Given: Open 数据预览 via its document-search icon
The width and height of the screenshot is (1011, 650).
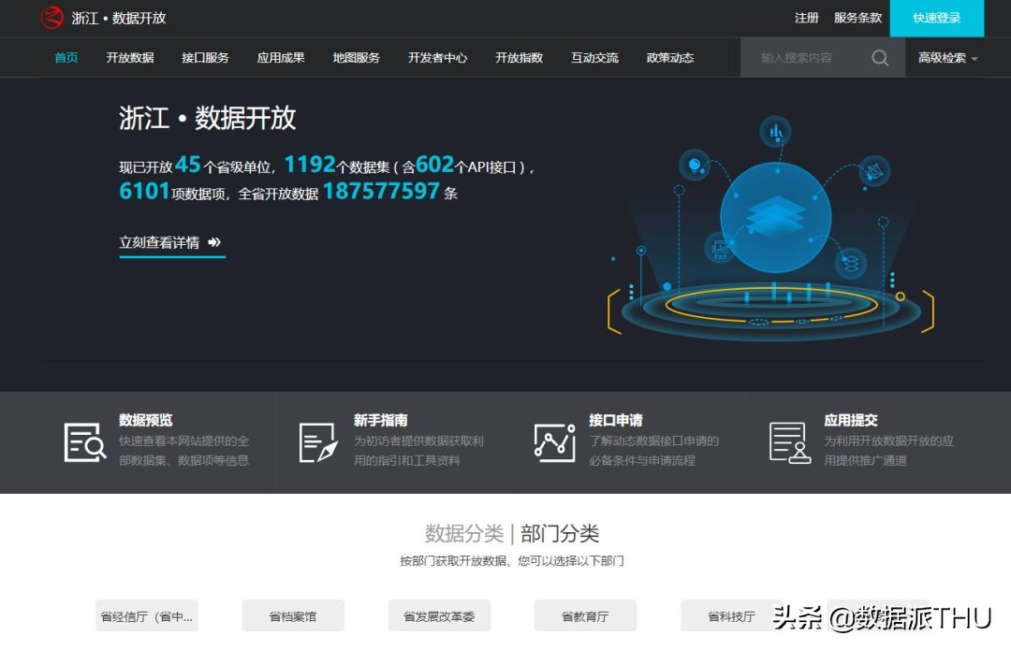Looking at the screenshot, I should (x=85, y=442).
